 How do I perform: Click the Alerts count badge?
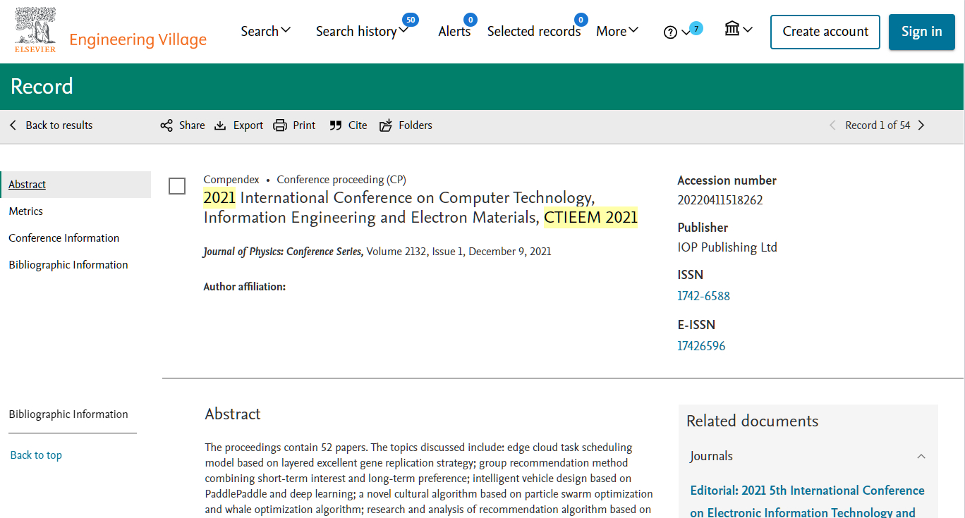(x=470, y=19)
